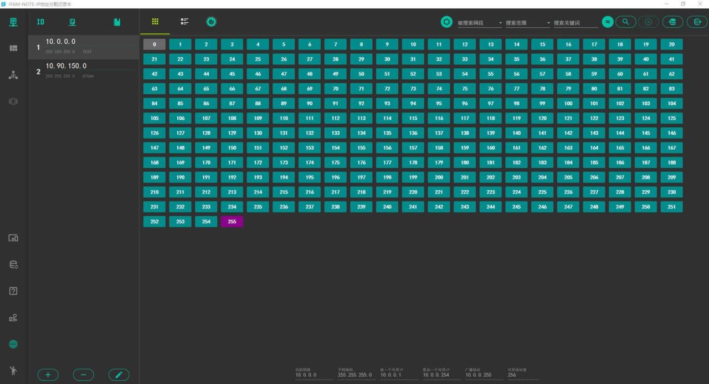The width and height of the screenshot is (709, 384).
Task: Open the network topology icon in left sidebar
Action: click(x=13, y=75)
